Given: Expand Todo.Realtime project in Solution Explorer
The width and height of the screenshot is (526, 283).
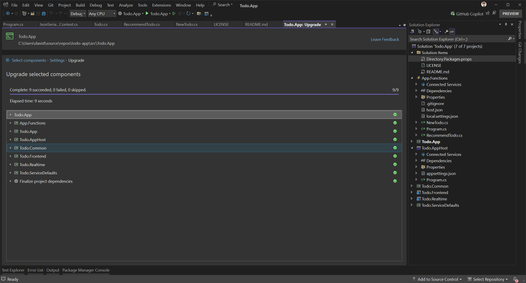Looking at the screenshot, I should point(412,199).
